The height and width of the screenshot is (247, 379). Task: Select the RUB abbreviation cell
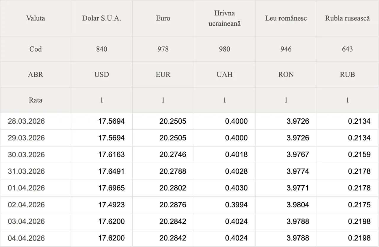tap(348, 75)
